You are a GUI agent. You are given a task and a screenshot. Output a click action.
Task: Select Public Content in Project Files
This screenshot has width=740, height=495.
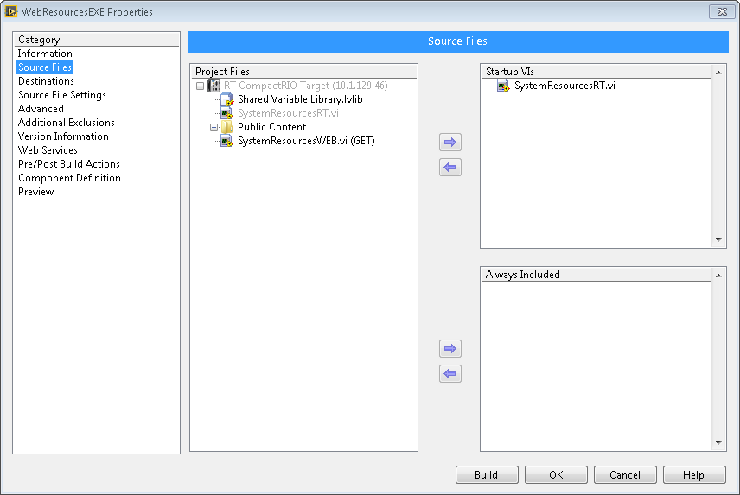(271, 127)
